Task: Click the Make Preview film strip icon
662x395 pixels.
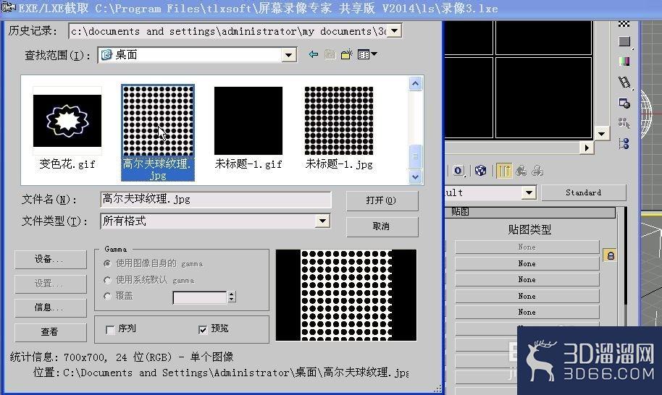Action: [x=624, y=82]
